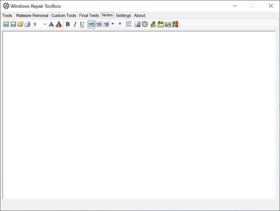Switch to the Malware Removal tab
Viewport: 280px width, 211px height.
pos(32,15)
